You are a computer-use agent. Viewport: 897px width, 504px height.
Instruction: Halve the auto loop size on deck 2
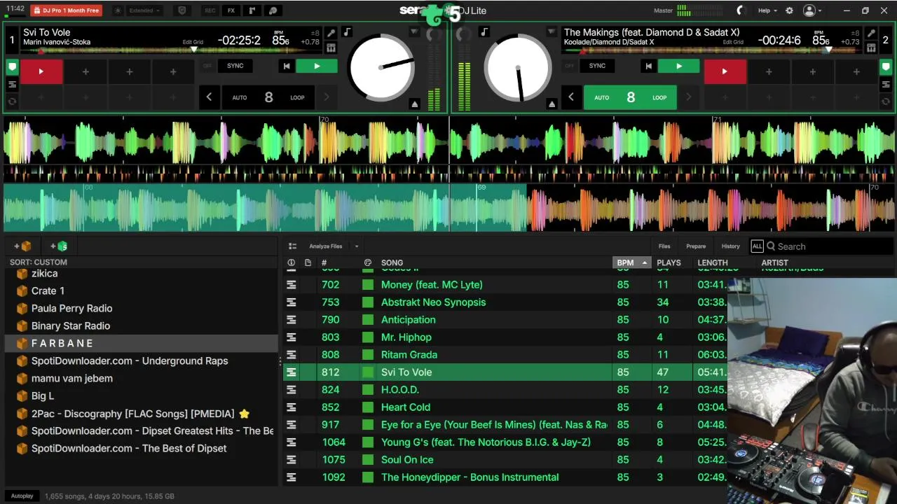[x=571, y=97]
